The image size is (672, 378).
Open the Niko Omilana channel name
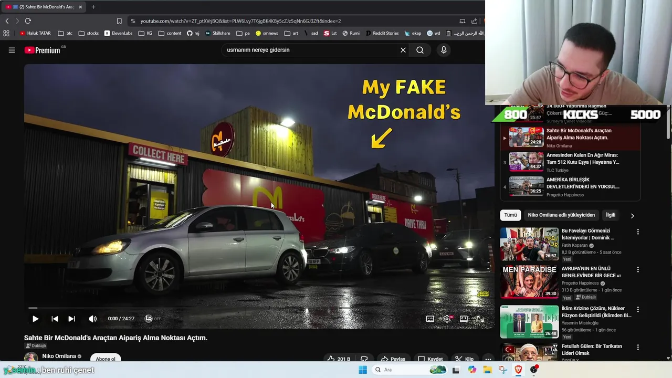59,356
